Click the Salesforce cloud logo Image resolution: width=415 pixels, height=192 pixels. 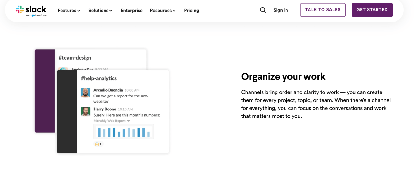tap(33, 16)
